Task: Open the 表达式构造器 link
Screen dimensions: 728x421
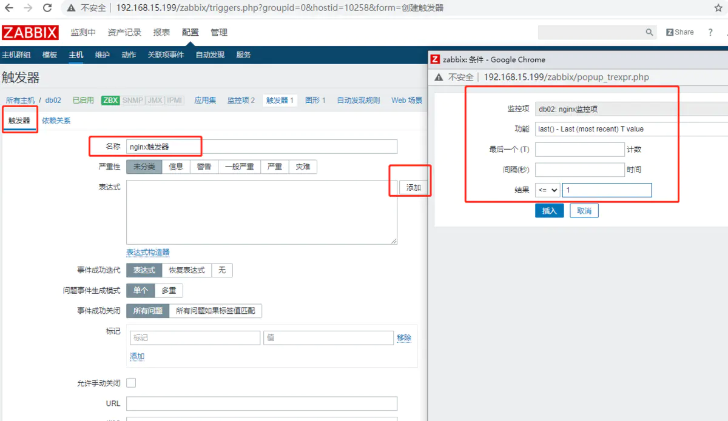Action: [x=148, y=252]
